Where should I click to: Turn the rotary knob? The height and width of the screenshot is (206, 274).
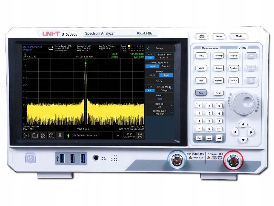[244, 103]
